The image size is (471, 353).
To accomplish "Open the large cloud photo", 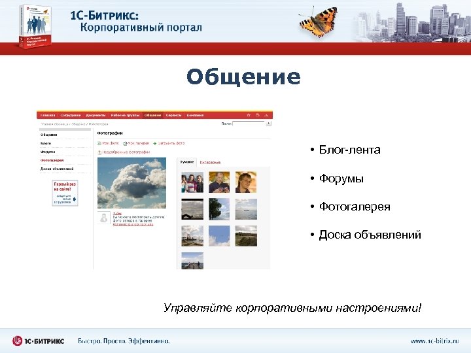I will (x=132, y=183).
